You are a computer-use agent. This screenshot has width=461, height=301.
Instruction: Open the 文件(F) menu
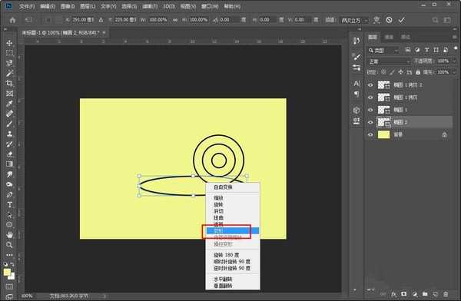click(x=27, y=6)
